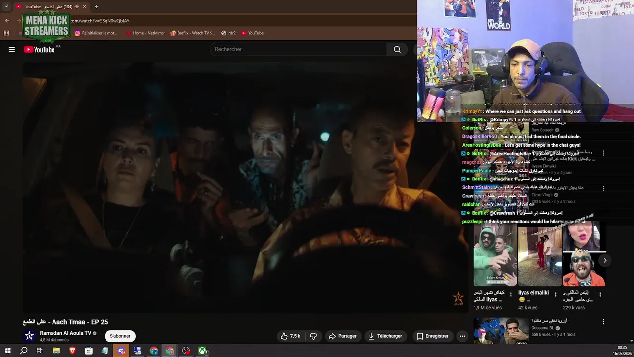Open the Ilyas elmaliki street short thumbnail

[x=539, y=255]
